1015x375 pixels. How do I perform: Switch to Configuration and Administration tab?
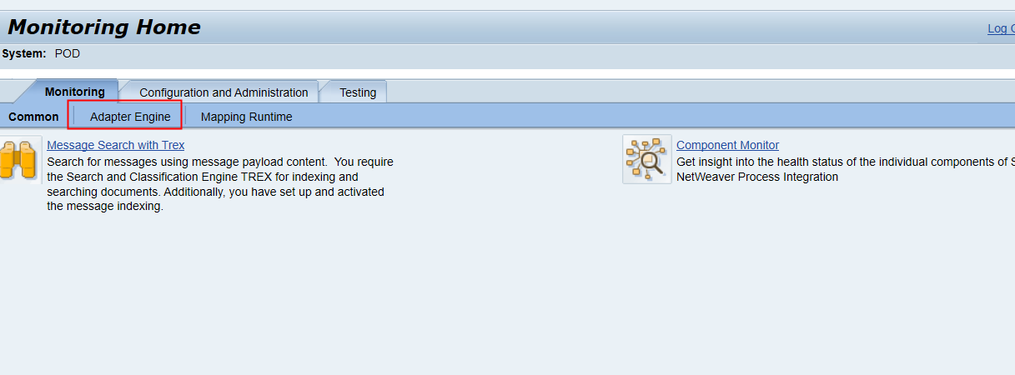224,92
